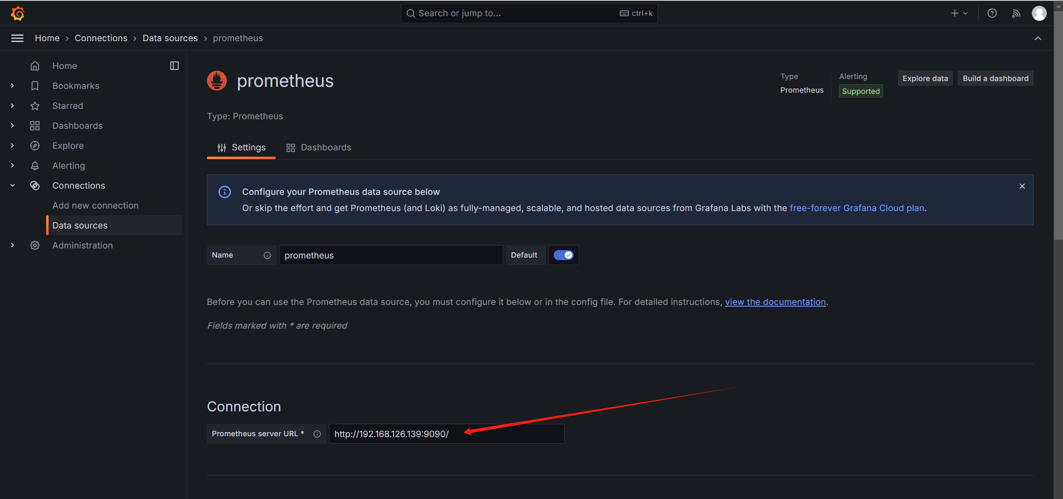
Task: Dismiss the Configure Prometheus info banner
Action: 1022,186
